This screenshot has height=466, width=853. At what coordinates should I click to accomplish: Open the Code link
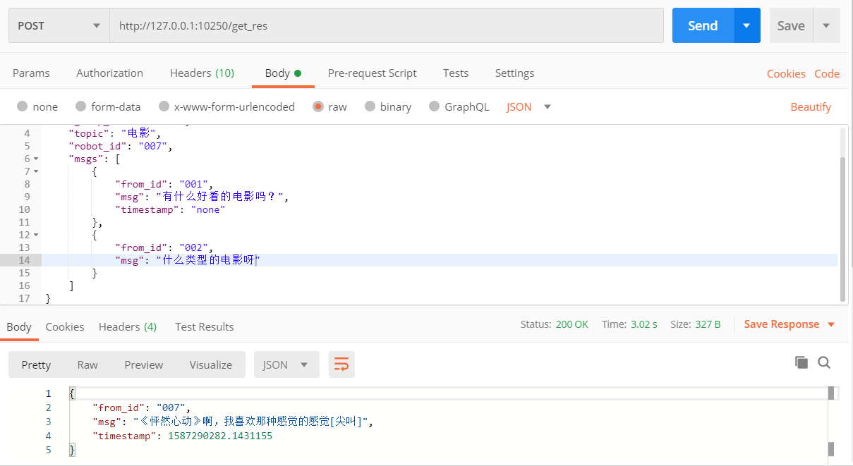click(x=827, y=73)
